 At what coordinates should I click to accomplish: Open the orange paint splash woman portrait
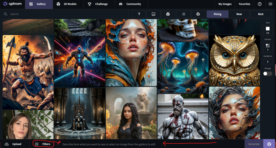(131, 53)
